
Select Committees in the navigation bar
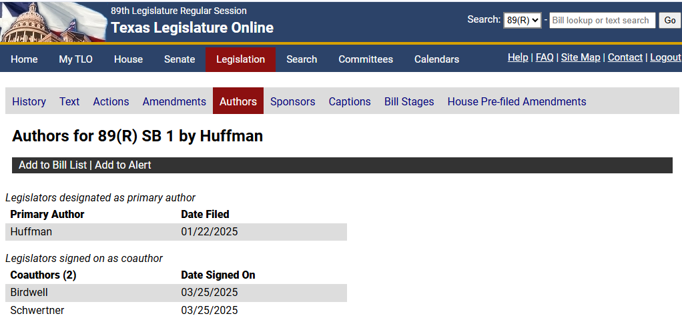tap(366, 59)
